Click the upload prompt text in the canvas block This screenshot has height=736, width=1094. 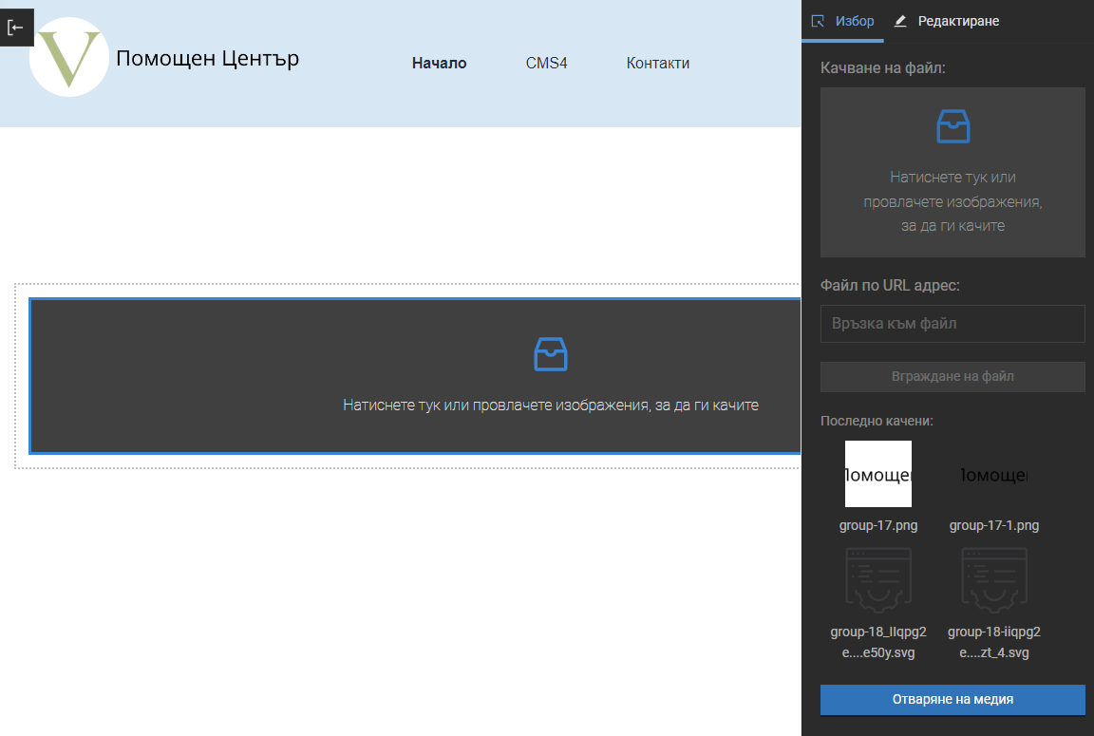[x=551, y=406]
